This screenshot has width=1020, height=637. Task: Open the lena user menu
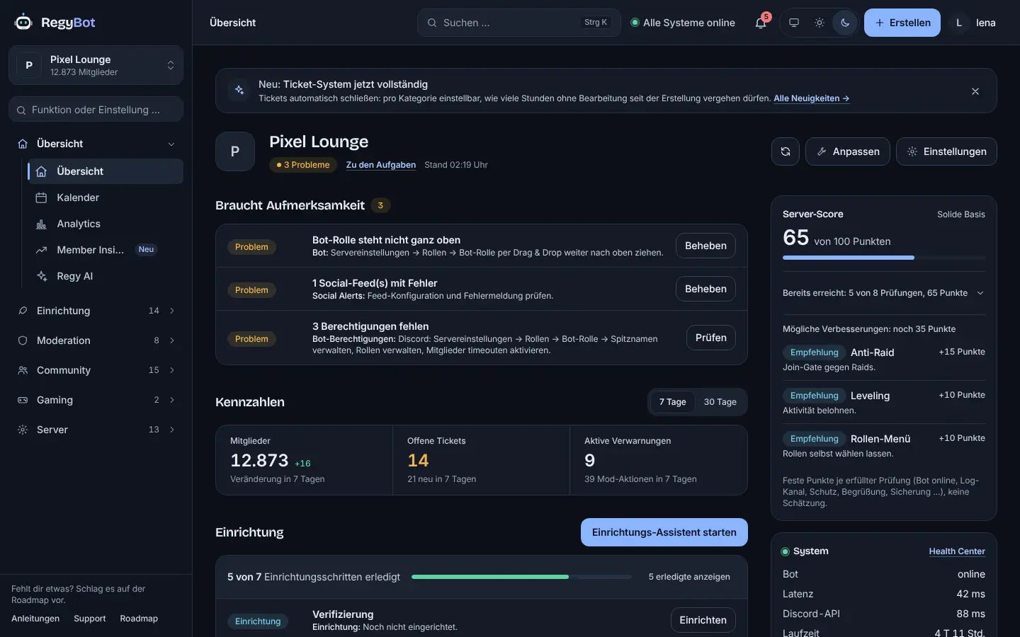[973, 23]
